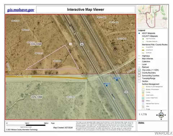This screenshot has width=173, height=136.
Task: Click the County Boundary box symbol
Action: pyautogui.click(x=139, y=73)
